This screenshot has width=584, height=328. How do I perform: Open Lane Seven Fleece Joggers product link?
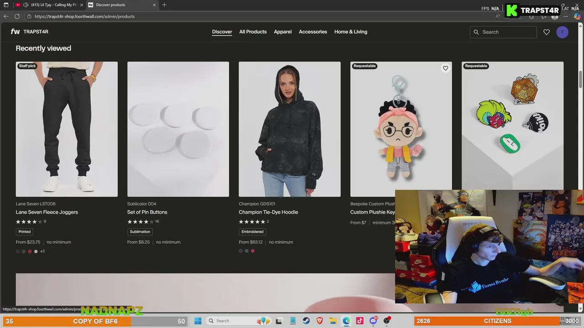[47, 212]
